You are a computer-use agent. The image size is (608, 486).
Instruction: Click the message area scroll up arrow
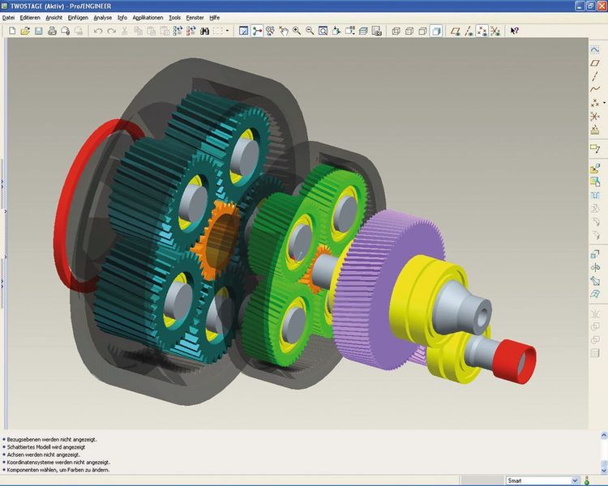(x=604, y=436)
